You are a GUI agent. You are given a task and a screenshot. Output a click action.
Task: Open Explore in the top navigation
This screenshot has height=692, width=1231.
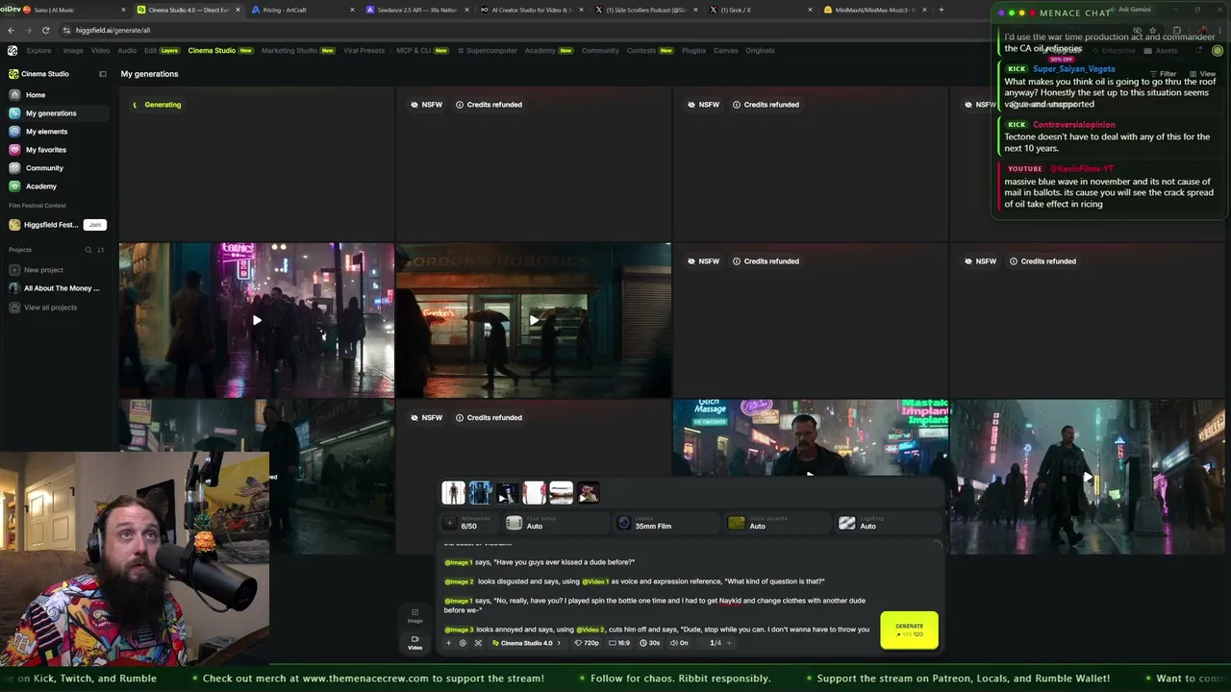[39, 50]
